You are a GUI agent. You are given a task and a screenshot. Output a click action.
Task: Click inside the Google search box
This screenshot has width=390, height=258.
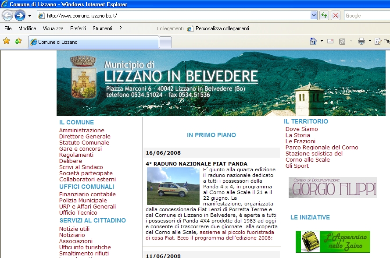click(x=366, y=15)
